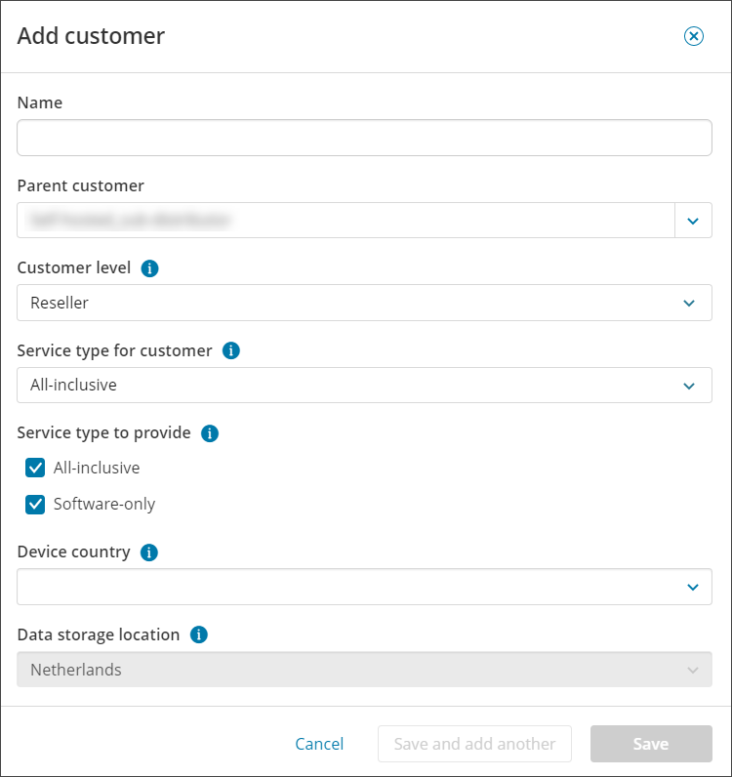Click the Add customer dialog title
The width and height of the screenshot is (732, 777).
[x=91, y=36]
